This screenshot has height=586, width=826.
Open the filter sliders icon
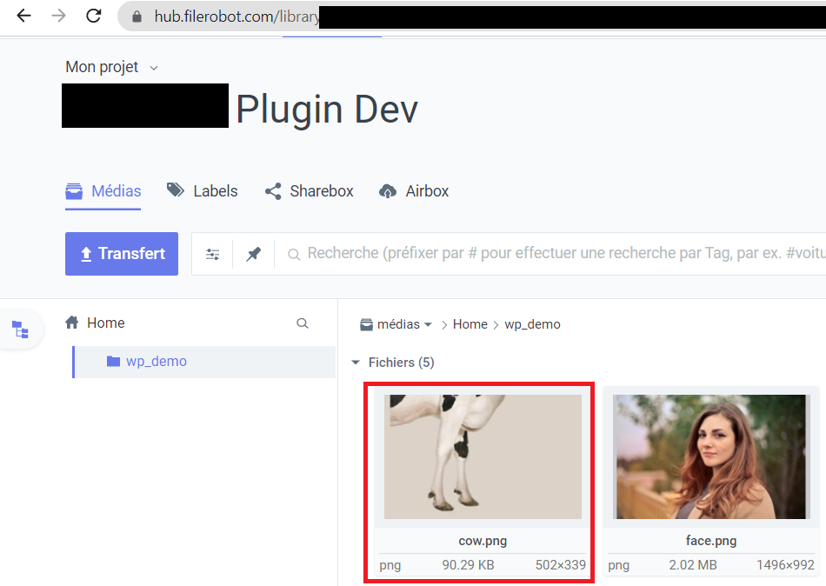click(x=213, y=255)
